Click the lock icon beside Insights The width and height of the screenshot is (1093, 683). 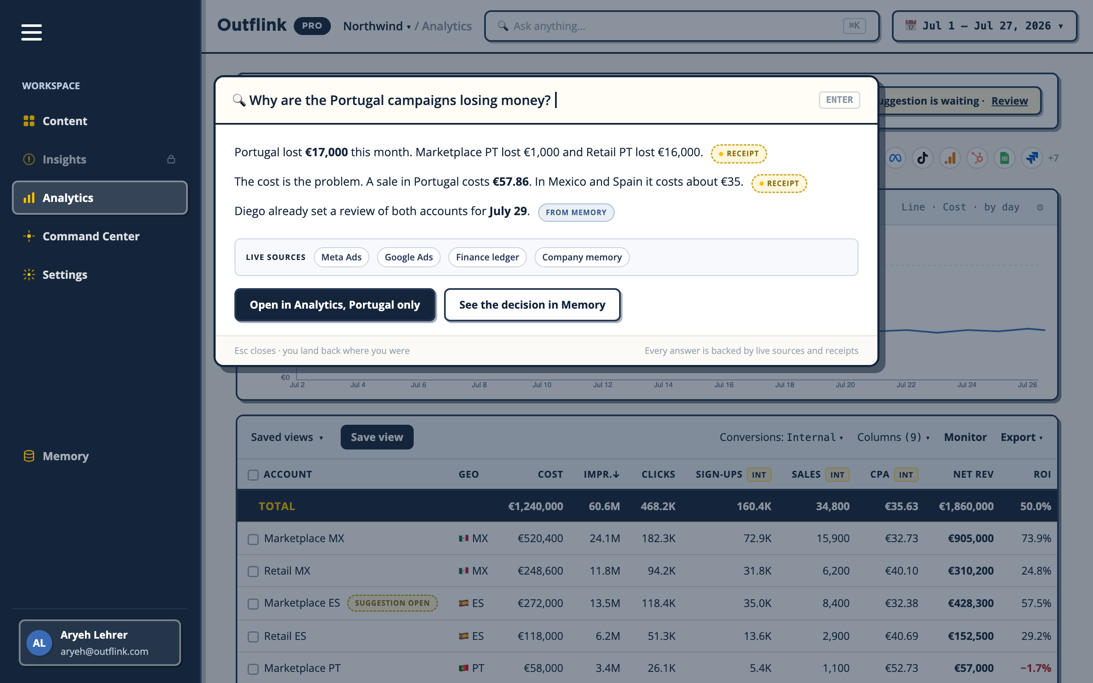pyautogui.click(x=171, y=159)
